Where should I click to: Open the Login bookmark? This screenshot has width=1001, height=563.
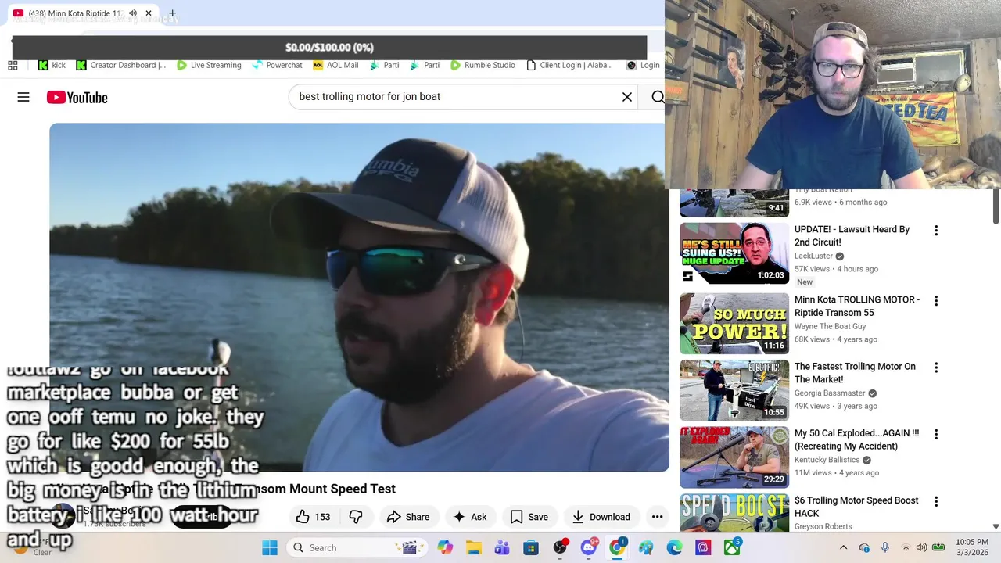pos(643,65)
